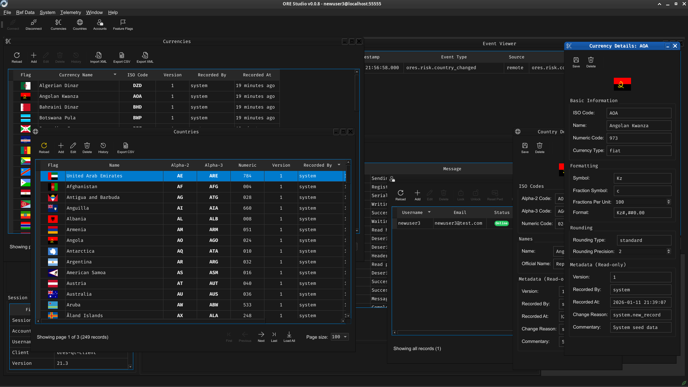The image size is (688, 387).
Task: Click Export CSV in the Countries window
Action: [x=125, y=148]
